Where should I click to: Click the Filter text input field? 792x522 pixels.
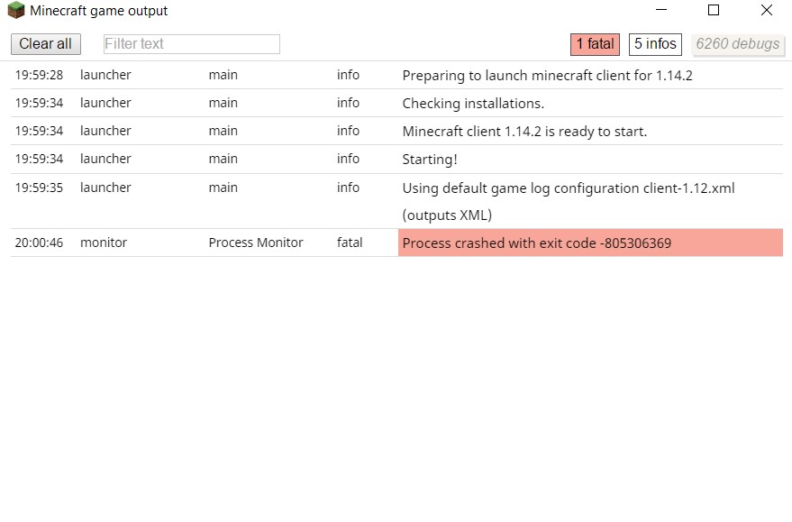point(192,44)
